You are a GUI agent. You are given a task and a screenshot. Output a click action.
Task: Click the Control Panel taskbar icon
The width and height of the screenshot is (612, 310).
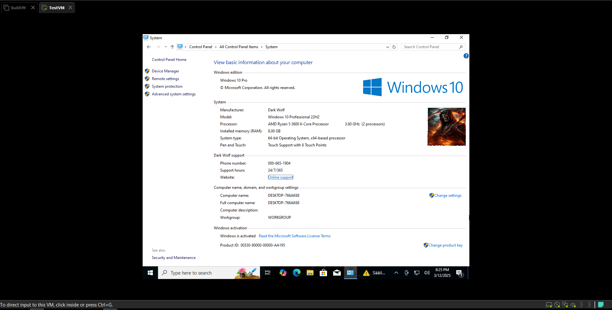coord(350,273)
